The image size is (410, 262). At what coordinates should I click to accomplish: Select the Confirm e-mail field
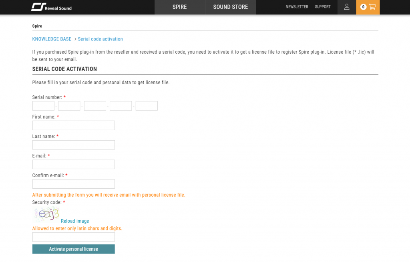click(x=73, y=184)
